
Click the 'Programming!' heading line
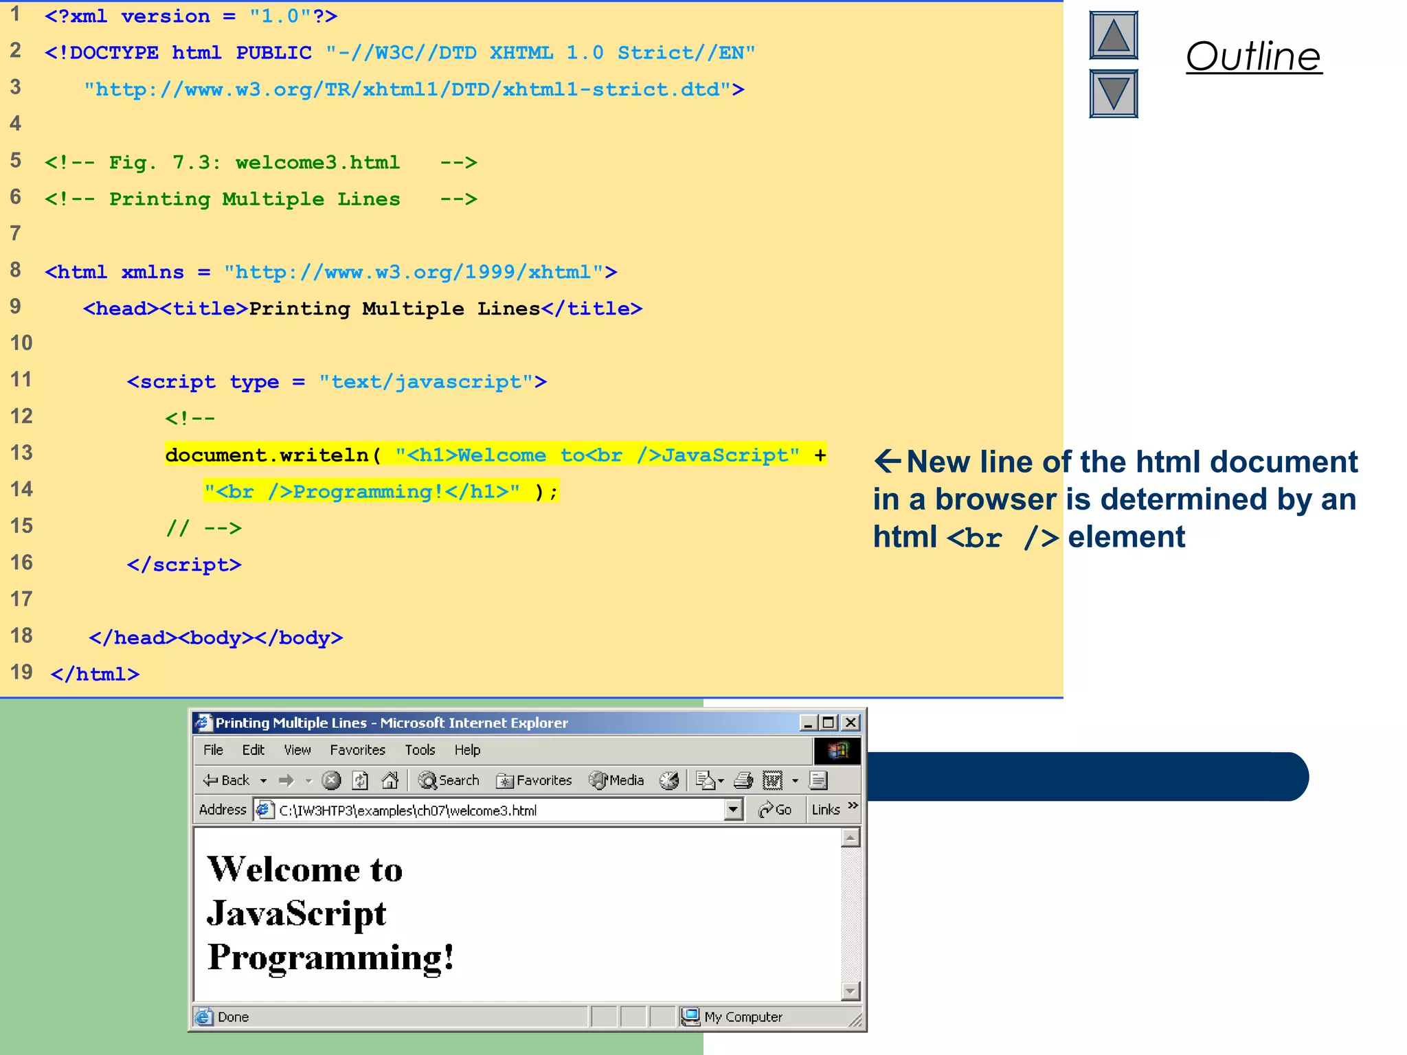(331, 958)
